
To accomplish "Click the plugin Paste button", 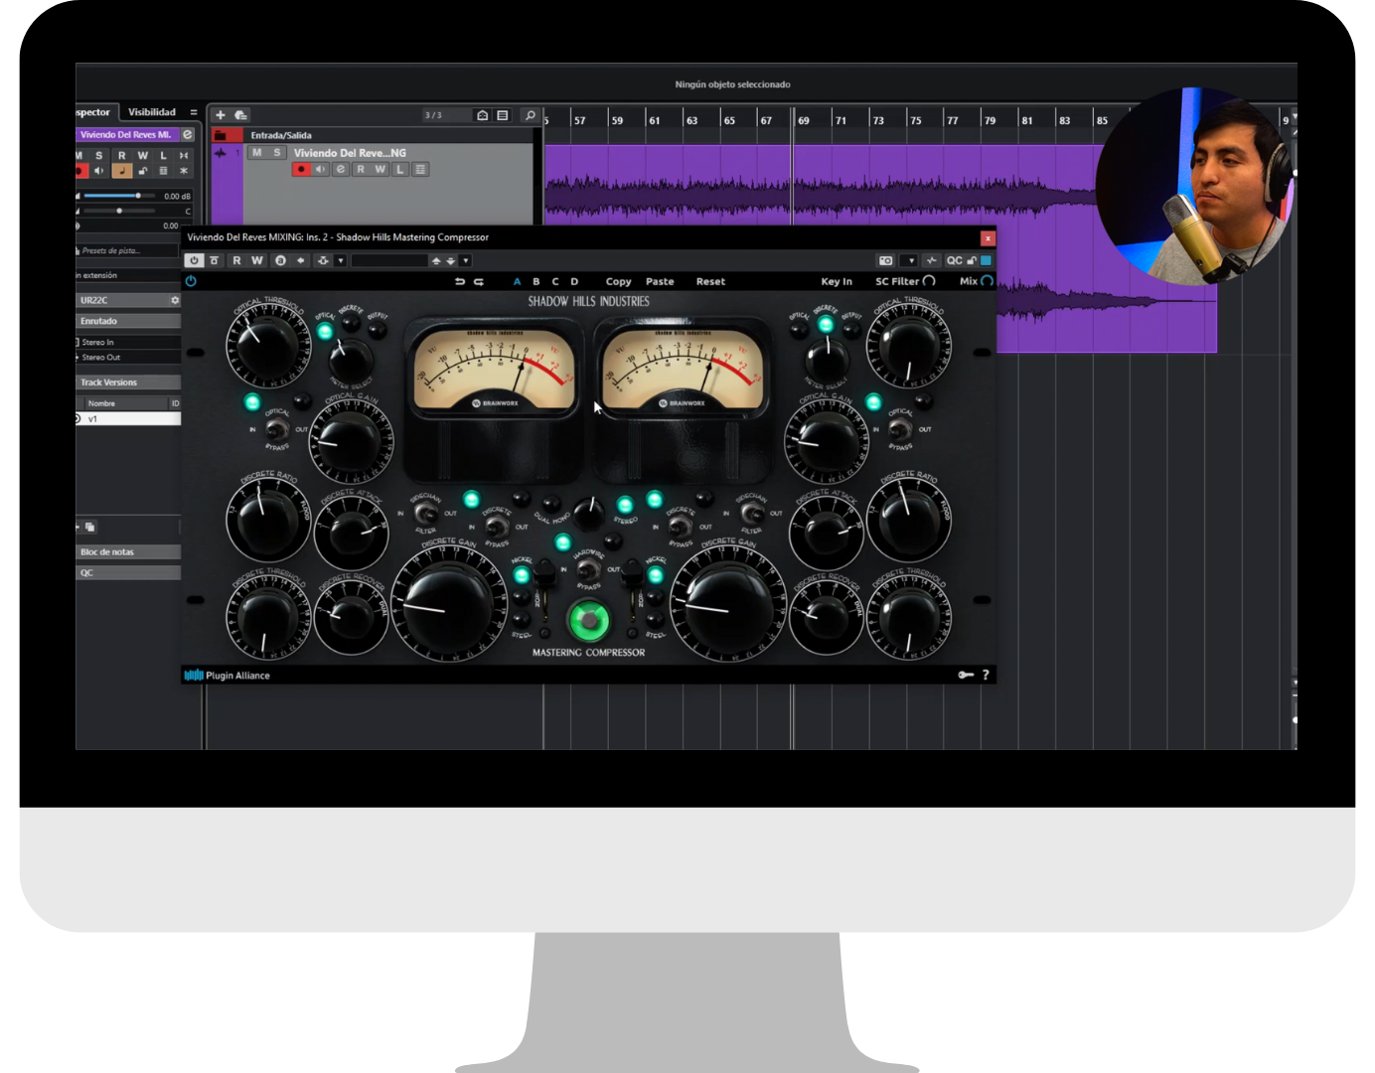I will [x=660, y=282].
